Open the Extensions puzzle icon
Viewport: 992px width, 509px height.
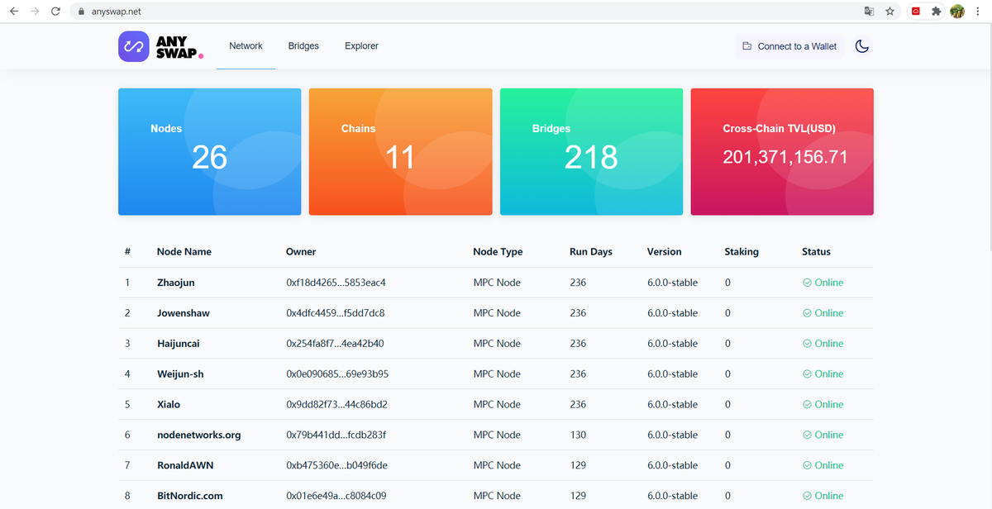pyautogui.click(x=937, y=12)
